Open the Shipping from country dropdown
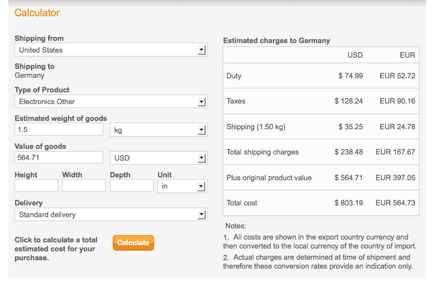 (111, 50)
